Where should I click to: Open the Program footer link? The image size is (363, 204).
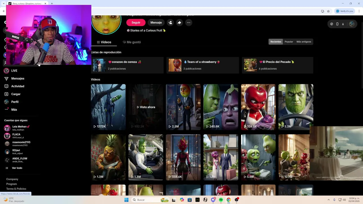pos(12,184)
